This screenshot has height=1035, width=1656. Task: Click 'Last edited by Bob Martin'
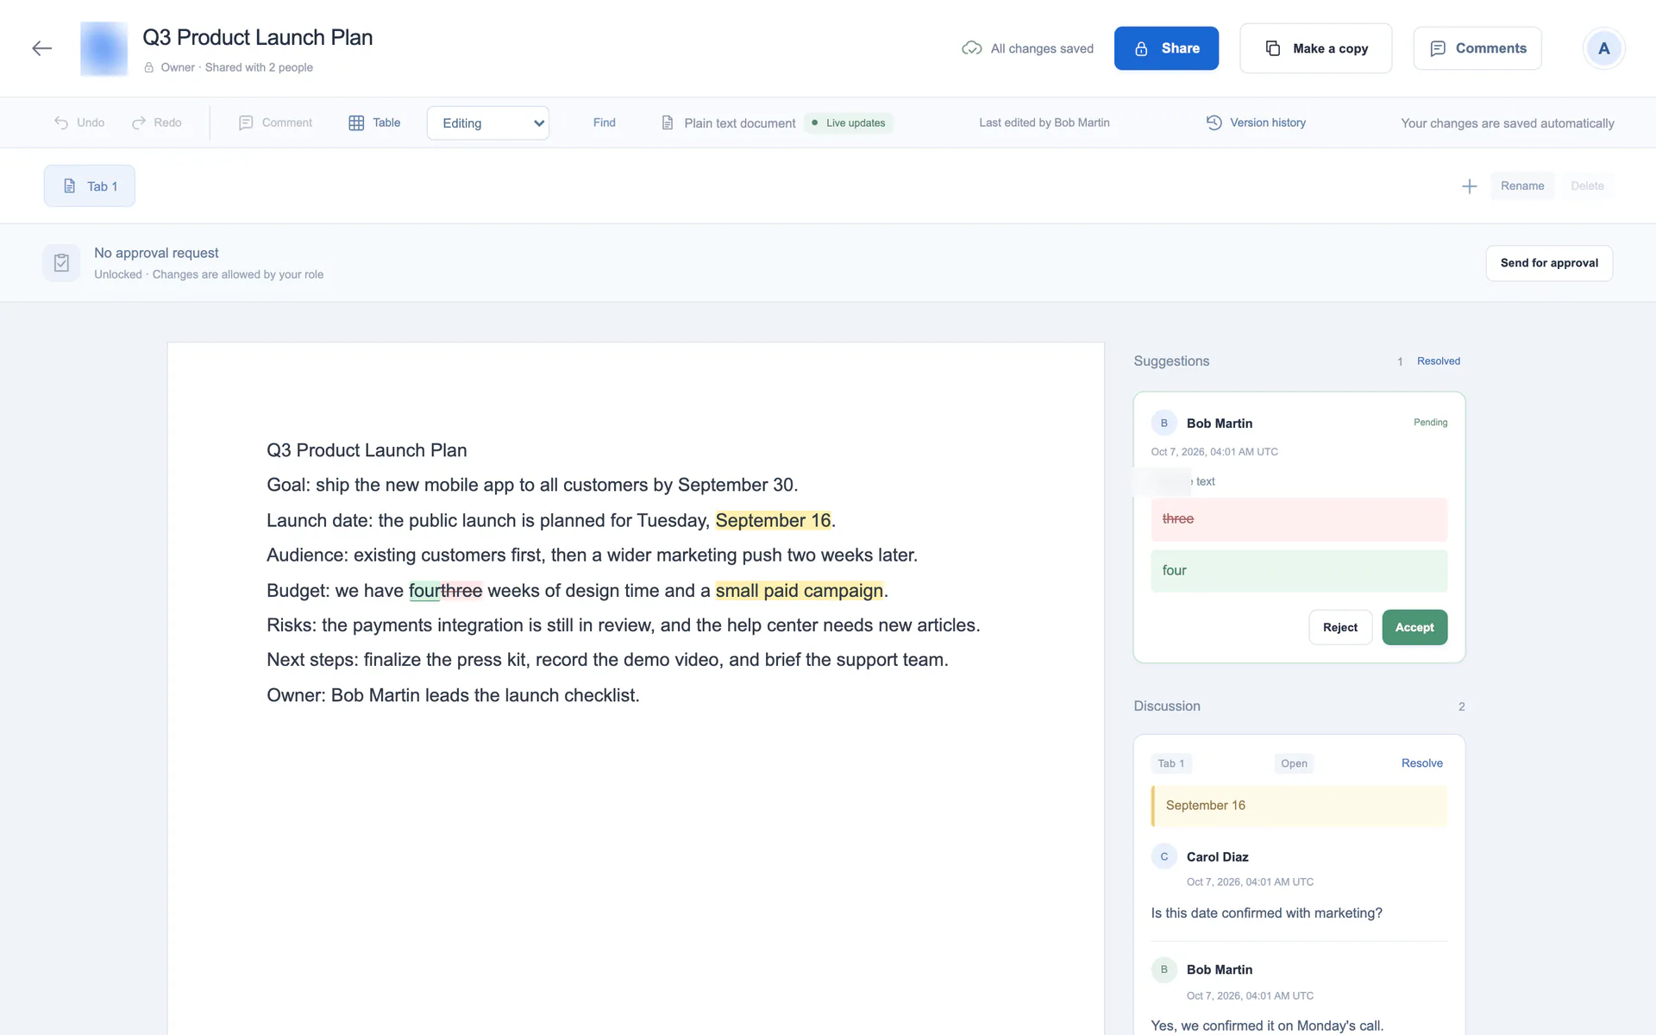[1044, 122]
